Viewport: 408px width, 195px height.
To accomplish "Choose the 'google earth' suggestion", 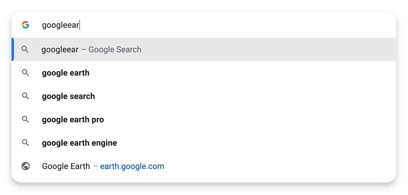I will click(66, 73).
